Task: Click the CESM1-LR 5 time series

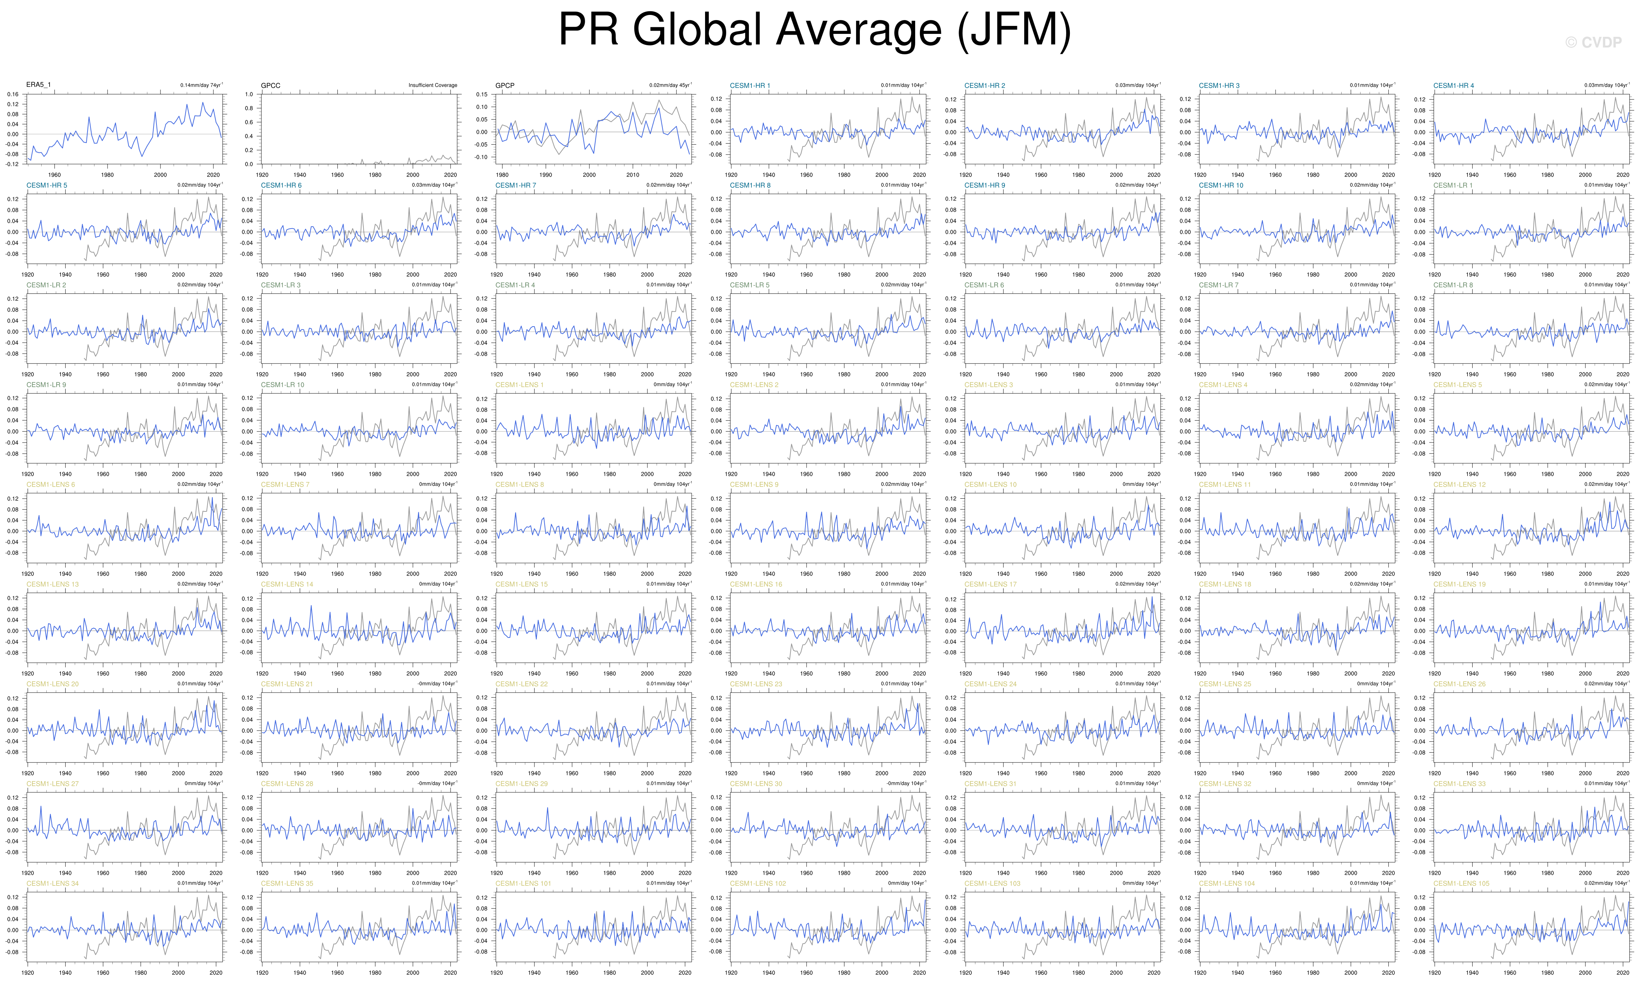Action: click(x=828, y=328)
